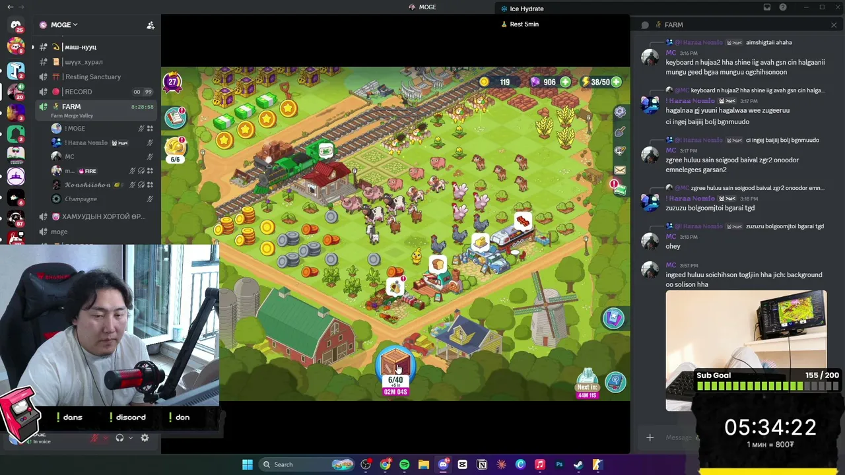Open File Explorer from the taskbar
The image size is (845, 475).
424,464
